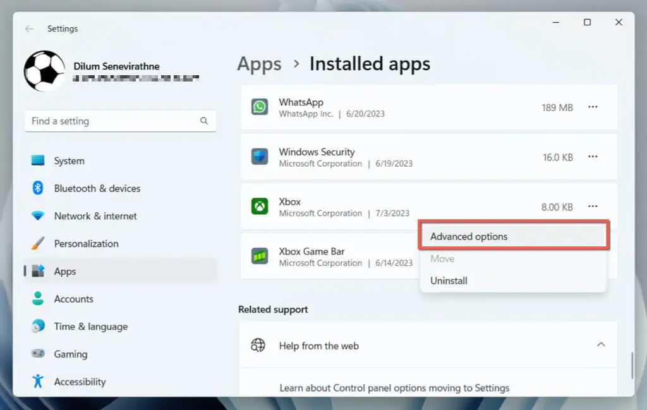This screenshot has height=410, width=647.
Task: Open Learn about Control panel options link
Action: coord(394,388)
